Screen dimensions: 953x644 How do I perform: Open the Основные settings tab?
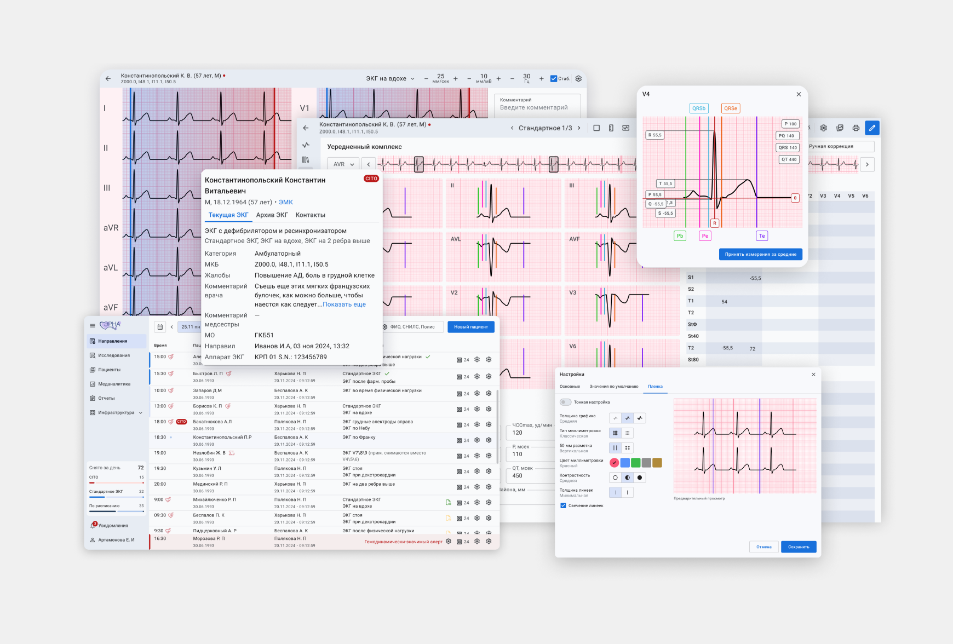(x=570, y=387)
